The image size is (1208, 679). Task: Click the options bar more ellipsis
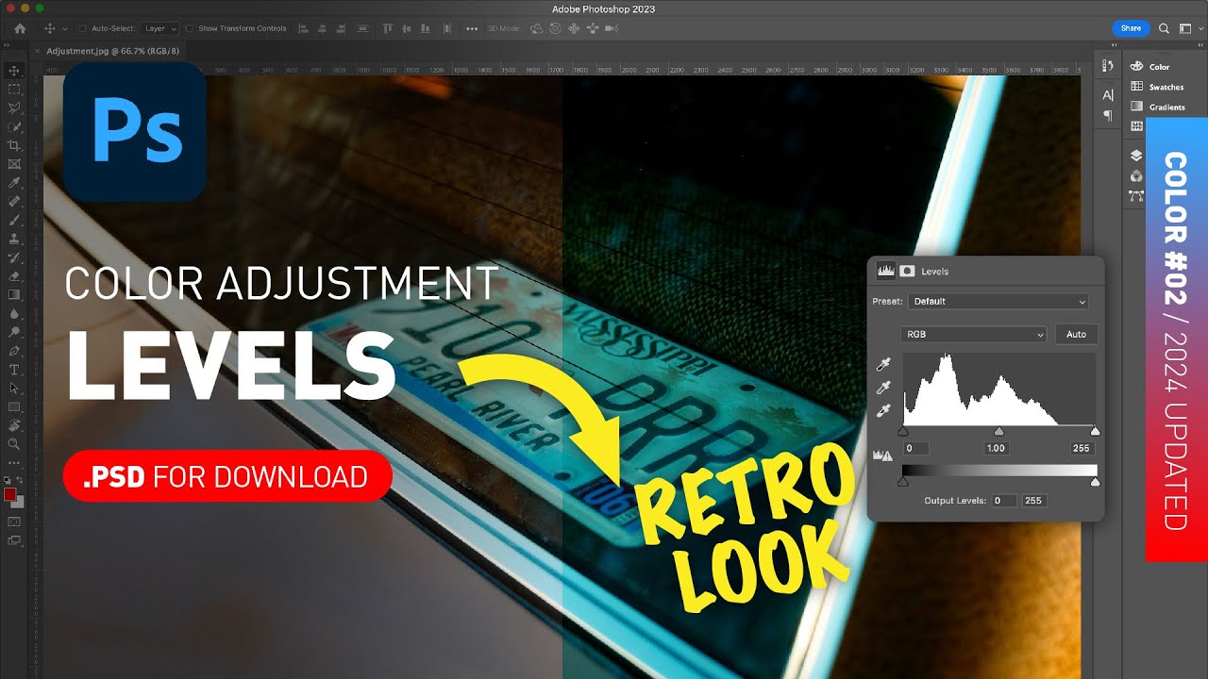[471, 28]
